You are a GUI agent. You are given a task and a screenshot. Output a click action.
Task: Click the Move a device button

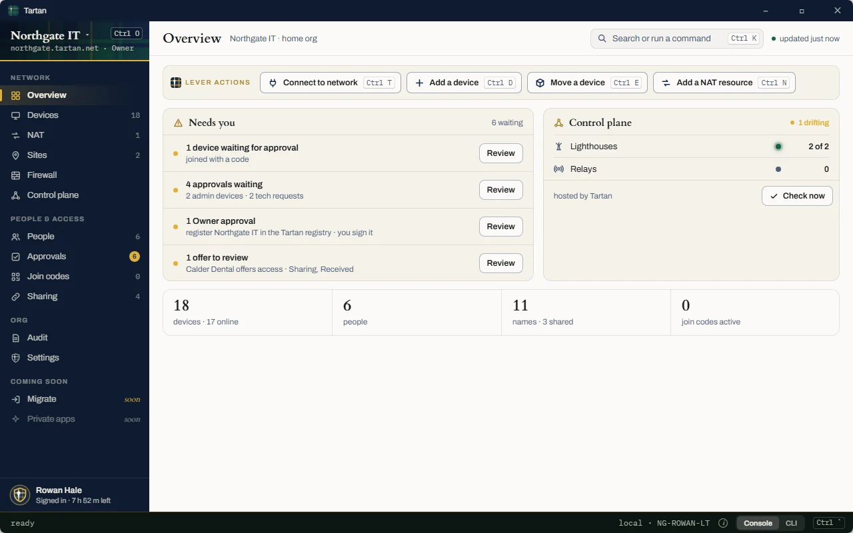(x=586, y=83)
